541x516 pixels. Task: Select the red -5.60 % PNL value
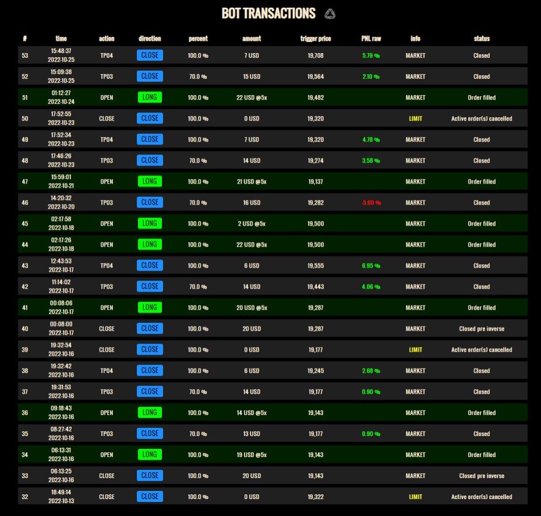371,203
